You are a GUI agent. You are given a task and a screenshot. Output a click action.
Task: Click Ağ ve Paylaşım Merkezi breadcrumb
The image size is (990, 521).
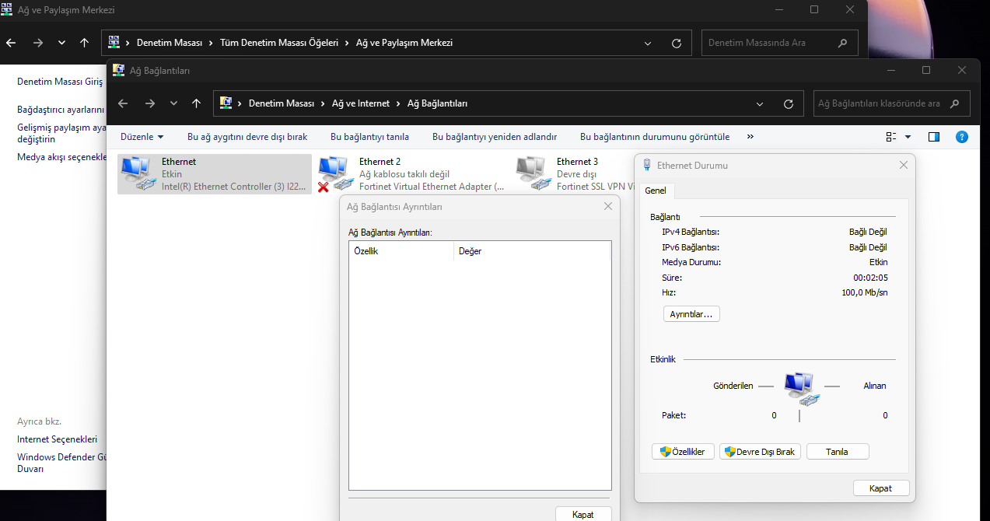pos(404,43)
